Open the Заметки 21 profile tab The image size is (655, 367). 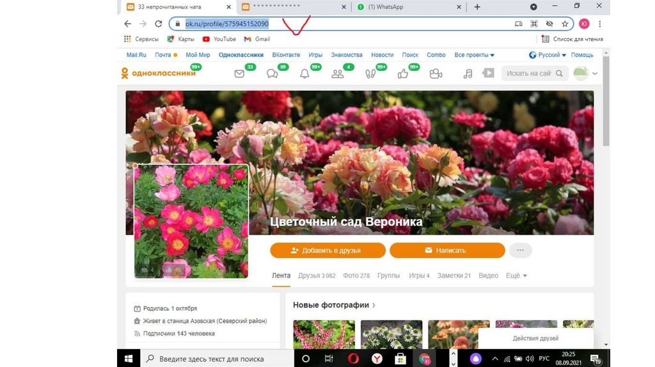[x=454, y=276]
